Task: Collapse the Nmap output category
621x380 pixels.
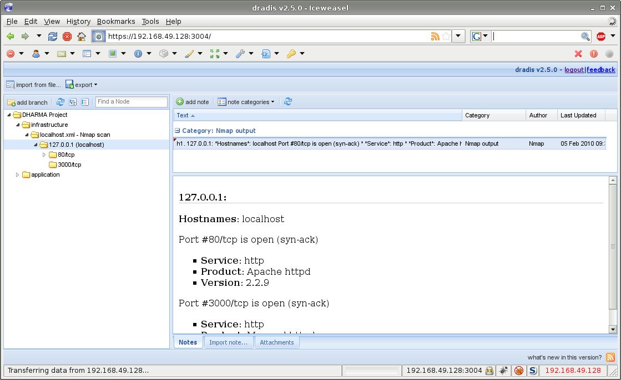Action: 177,130
